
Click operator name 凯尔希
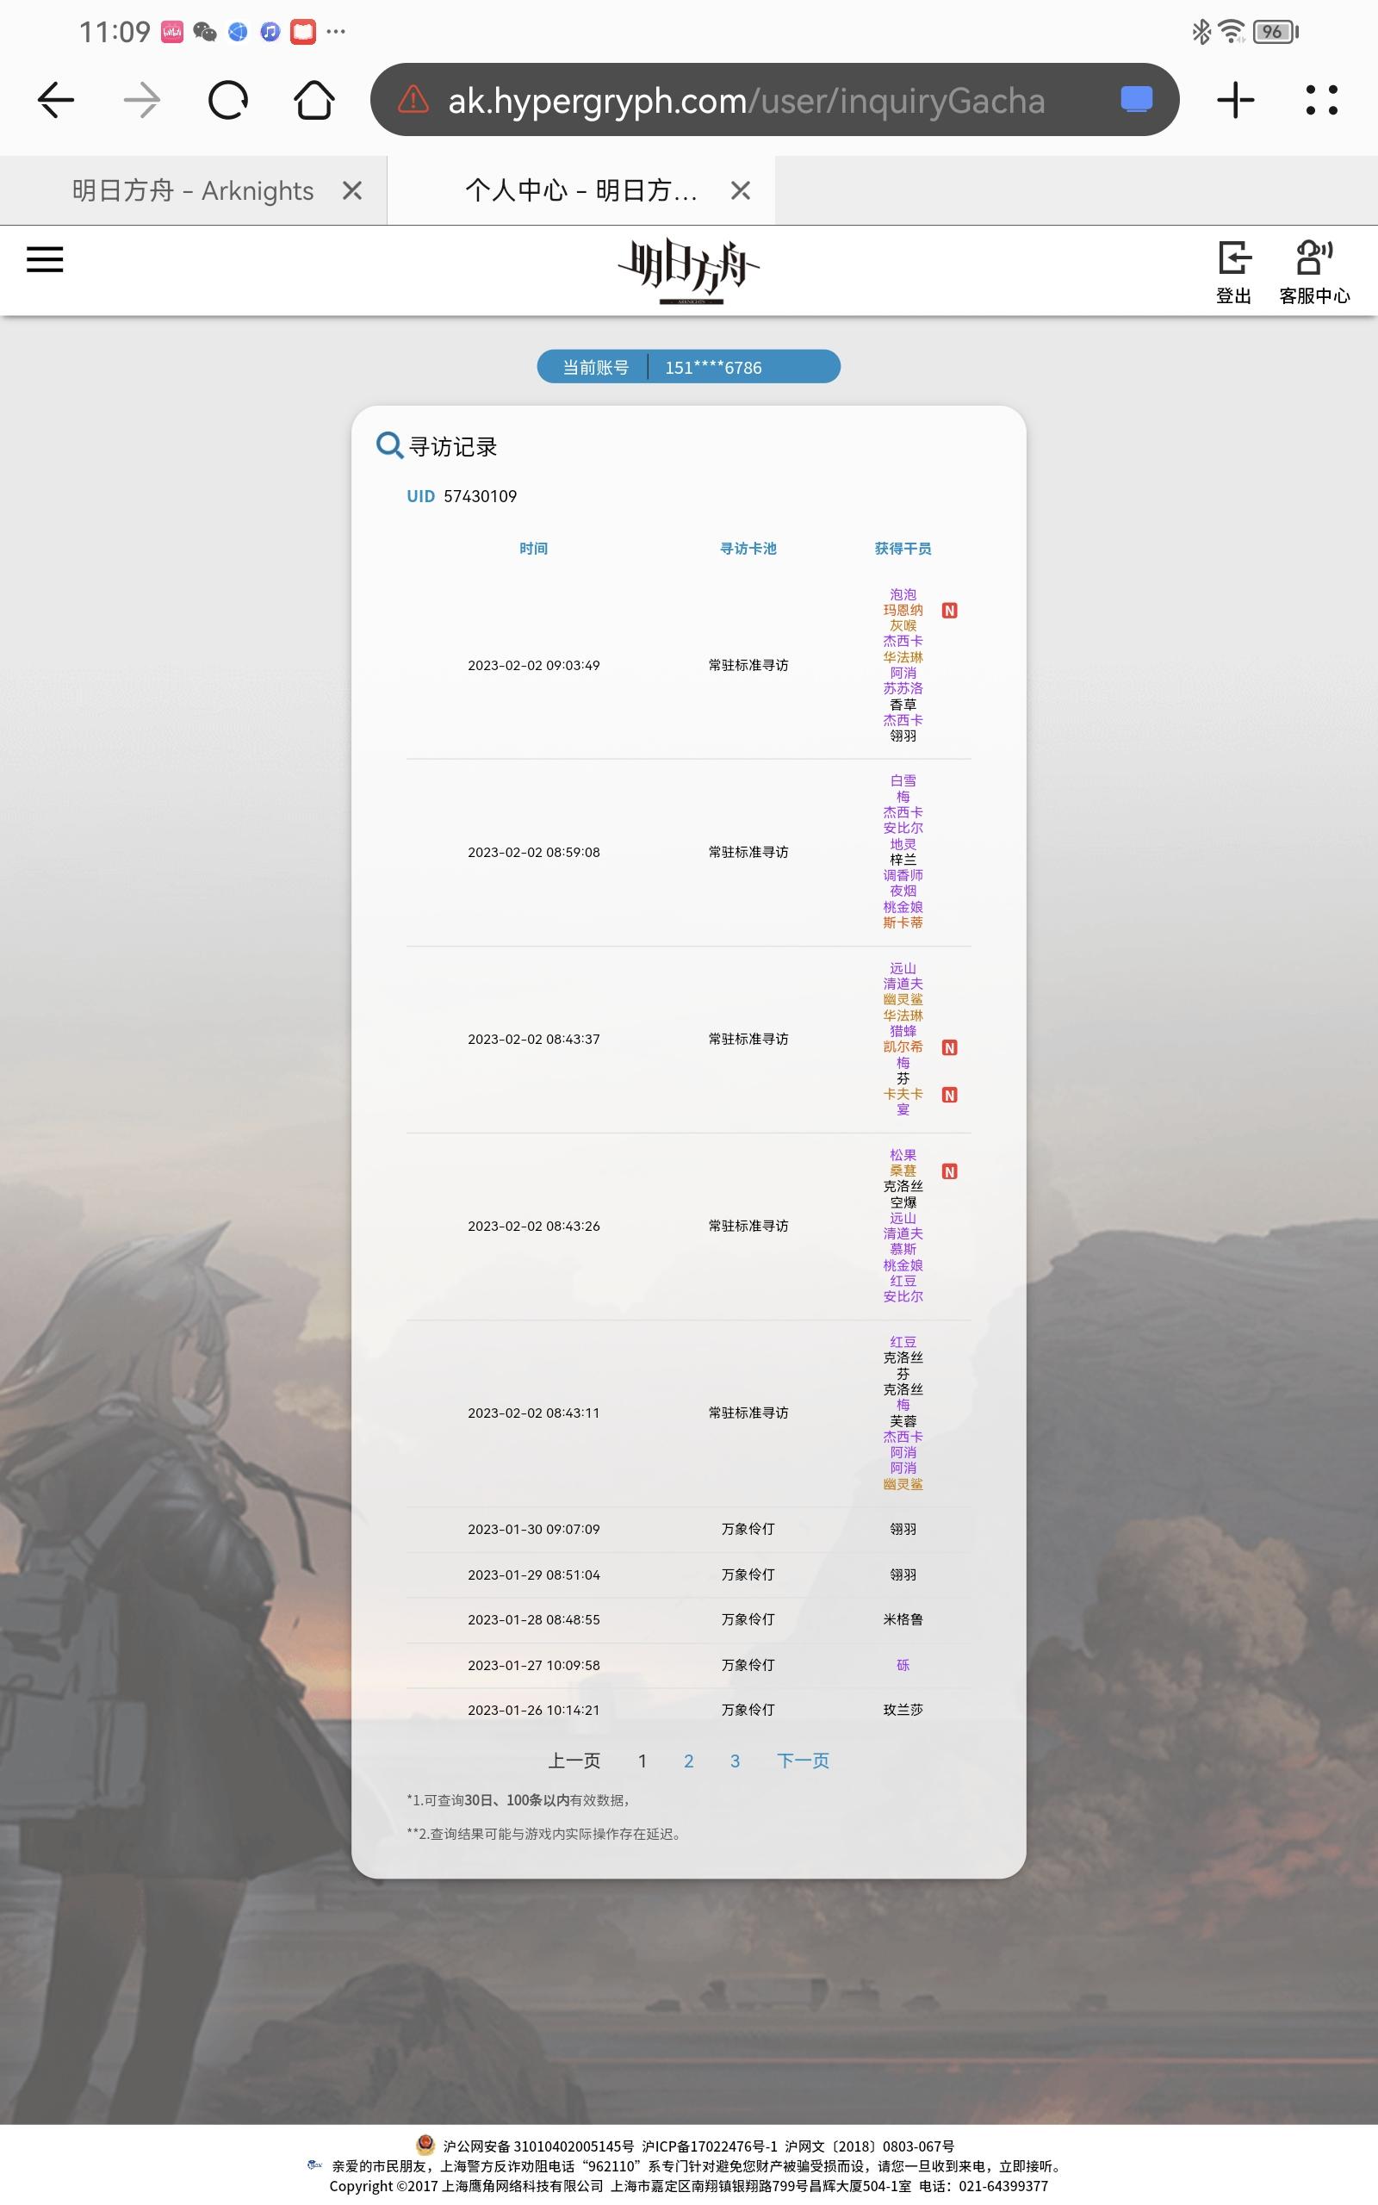pyautogui.click(x=903, y=1047)
